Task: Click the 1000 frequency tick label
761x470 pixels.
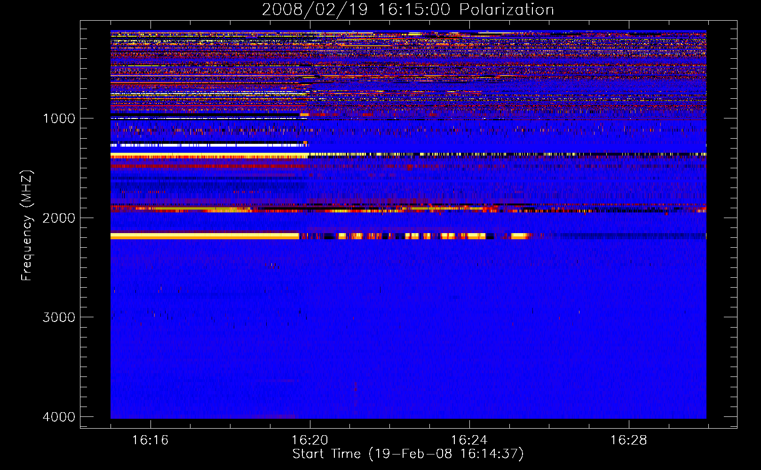Action: click(59, 118)
